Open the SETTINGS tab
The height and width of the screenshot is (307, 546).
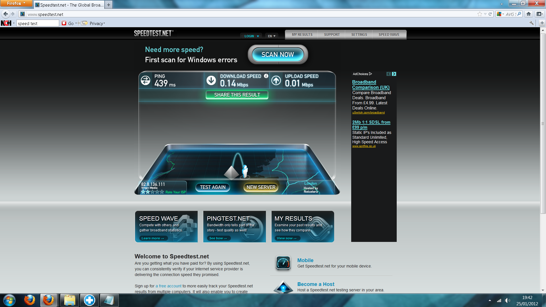pos(359,35)
